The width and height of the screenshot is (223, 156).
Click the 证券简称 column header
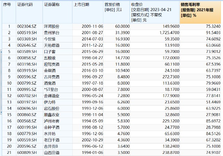tap(57, 12)
